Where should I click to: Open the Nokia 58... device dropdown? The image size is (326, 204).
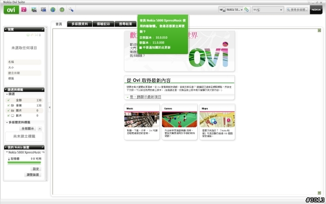point(231,10)
